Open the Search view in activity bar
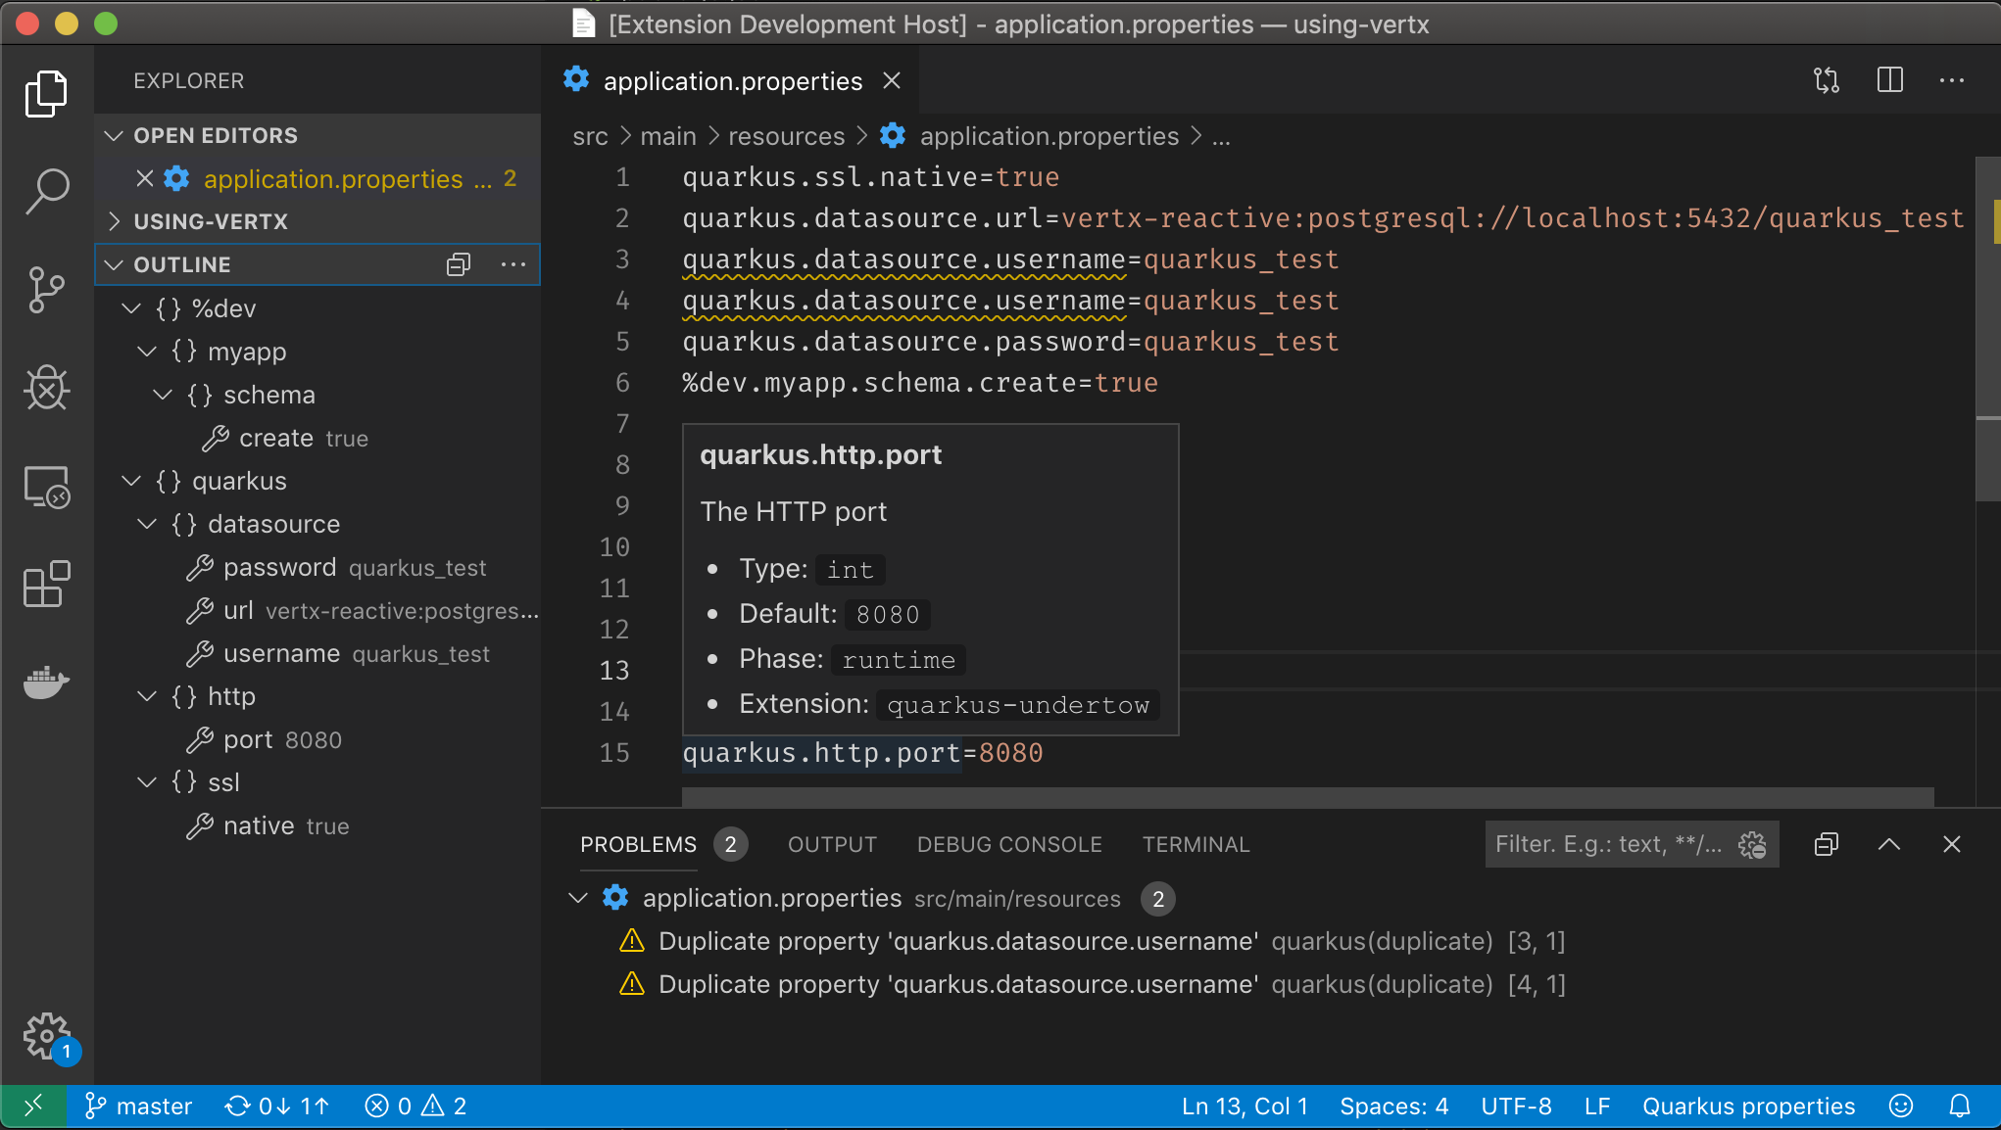The width and height of the screenshot is (2001, 1130). (46, 190)
